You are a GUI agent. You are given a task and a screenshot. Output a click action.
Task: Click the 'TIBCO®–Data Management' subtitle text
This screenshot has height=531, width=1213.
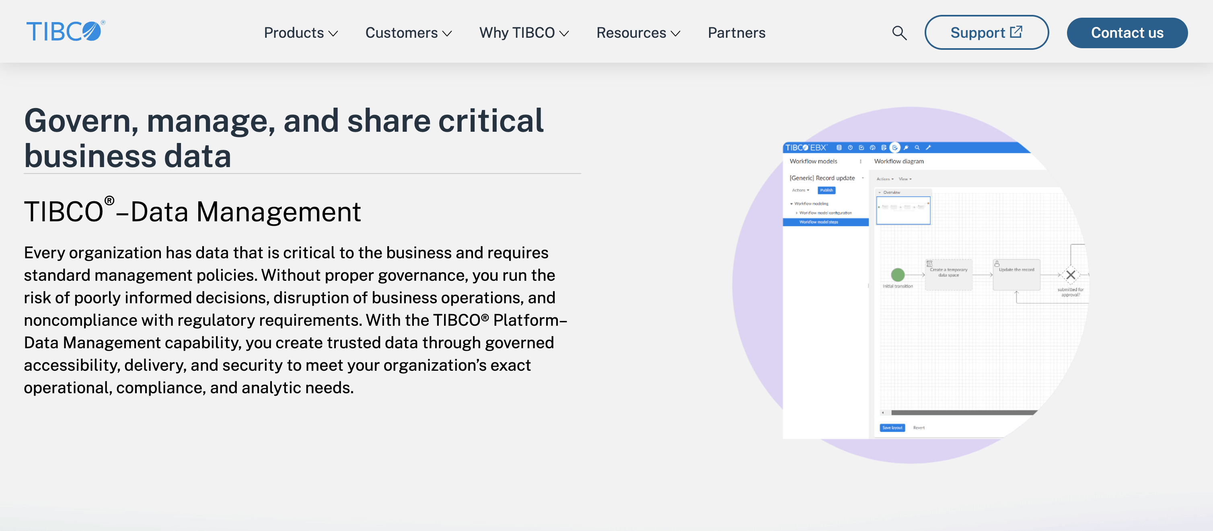tap(193, 211)
